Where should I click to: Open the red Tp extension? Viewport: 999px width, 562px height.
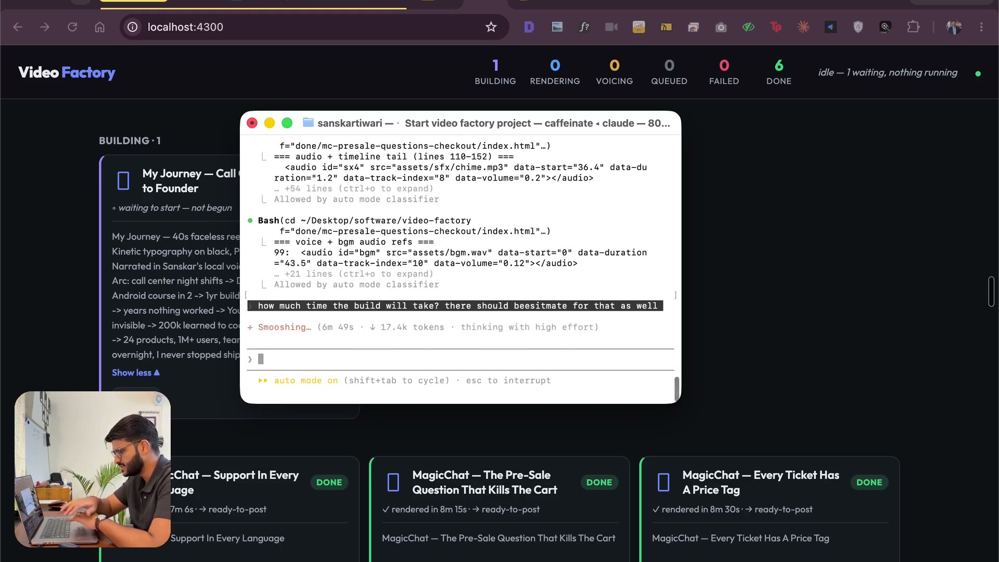click(776, 27)
